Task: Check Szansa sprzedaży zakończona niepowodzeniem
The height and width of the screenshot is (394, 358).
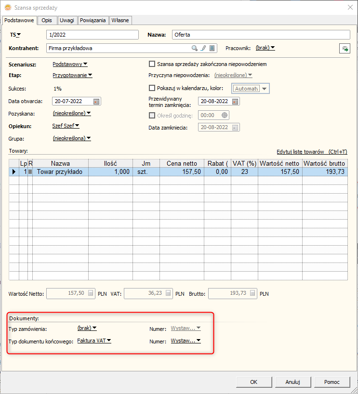Action: click(152, 64)
